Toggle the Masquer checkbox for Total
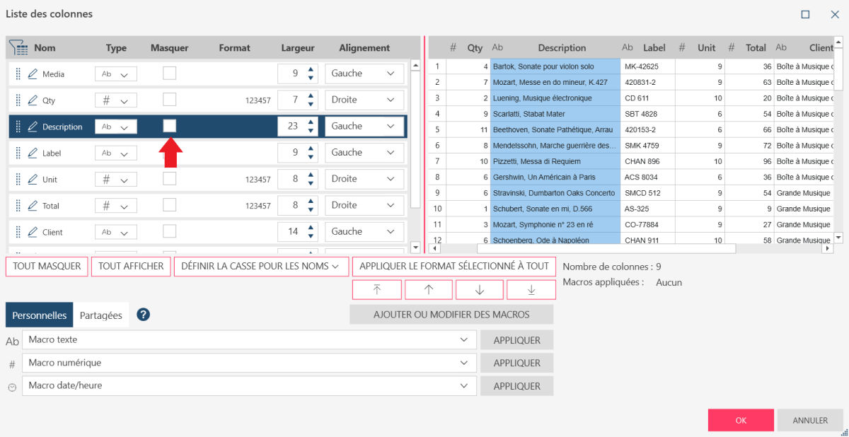Screen dimensions: 849x437 pos(170,205)
